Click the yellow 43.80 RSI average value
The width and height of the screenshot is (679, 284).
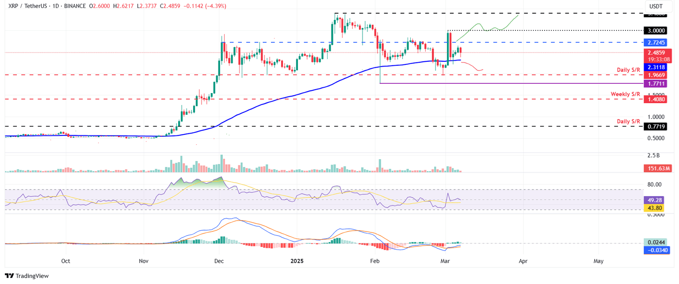coord(655,208)
